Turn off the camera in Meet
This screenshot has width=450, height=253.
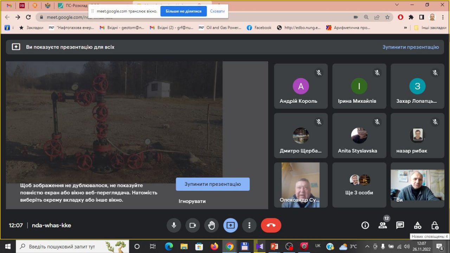[193, 225]
